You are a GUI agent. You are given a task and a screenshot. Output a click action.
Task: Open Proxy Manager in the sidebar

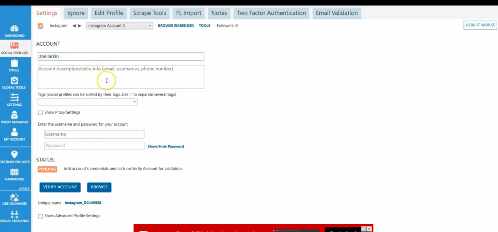pyautogui.click(x=14, y=118)
